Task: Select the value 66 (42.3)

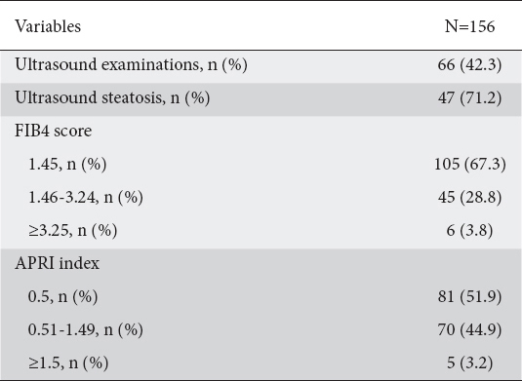Action: click(469, 64)
